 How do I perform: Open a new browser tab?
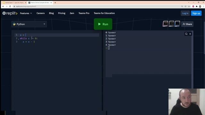(x=55, y=3)
